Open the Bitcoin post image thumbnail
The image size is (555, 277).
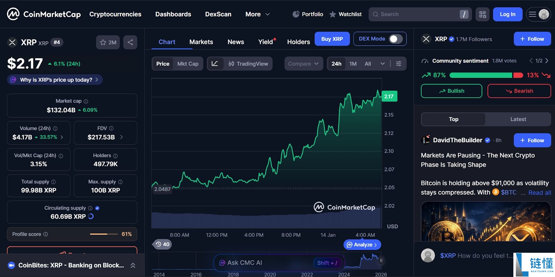tap(486, 221)
